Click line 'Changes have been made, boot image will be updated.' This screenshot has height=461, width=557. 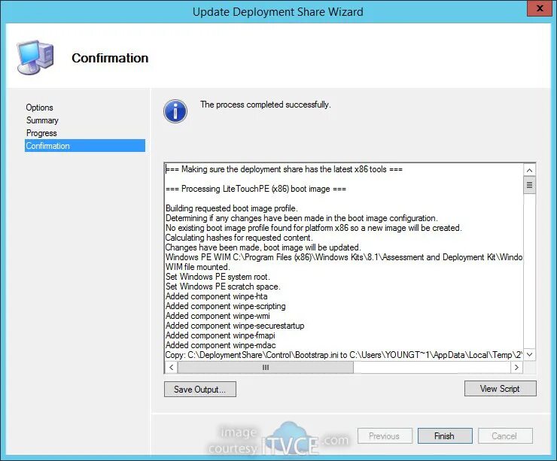pyautogui.click(x=263, y=247)
